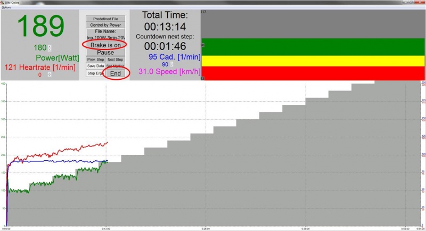Click the SRM-Online app icon in title bar
Viewport: 426px width, 231px height.
point(3,3)
